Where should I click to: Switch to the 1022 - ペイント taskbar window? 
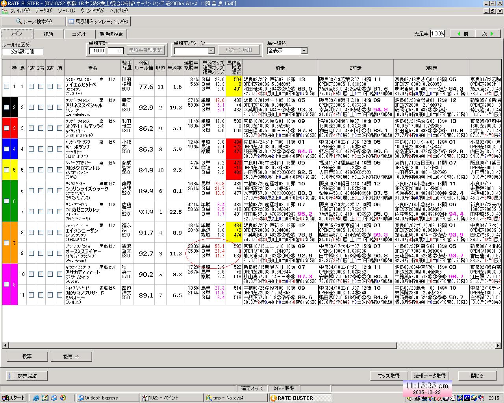[x=171, y=398]
